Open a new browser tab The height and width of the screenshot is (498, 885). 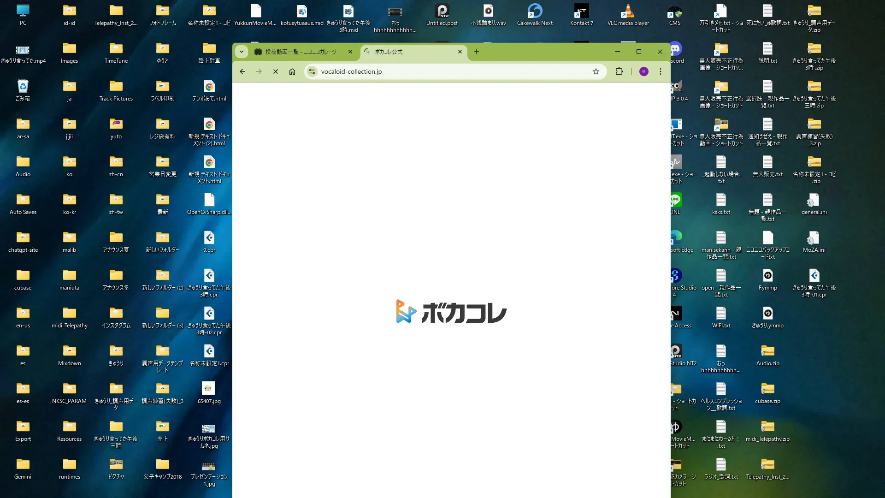pyautogui.click(x=477, y=52)
